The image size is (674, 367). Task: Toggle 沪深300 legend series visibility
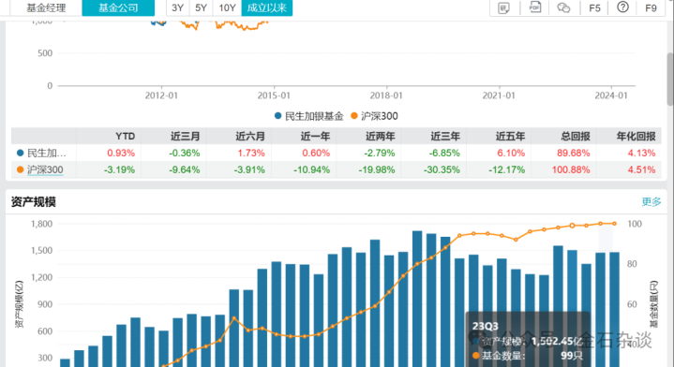374,116
